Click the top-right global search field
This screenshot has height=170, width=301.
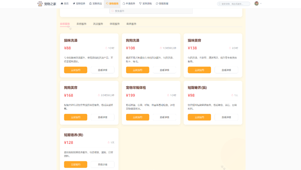point(234,4)
